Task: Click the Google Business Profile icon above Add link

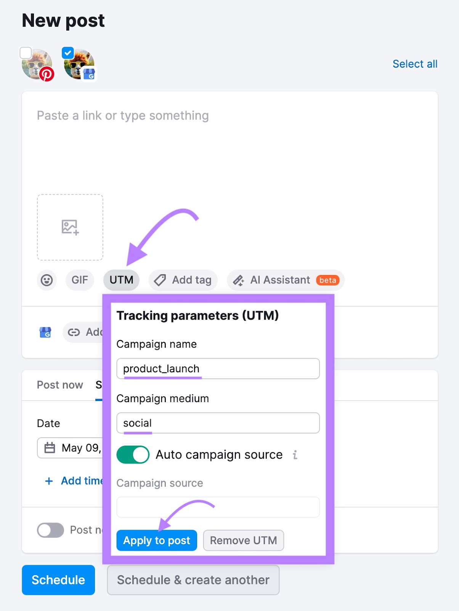Action: coord(45,332)
